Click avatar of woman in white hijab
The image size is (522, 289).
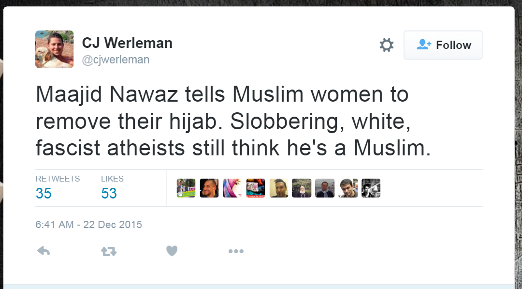pos(302,188)
